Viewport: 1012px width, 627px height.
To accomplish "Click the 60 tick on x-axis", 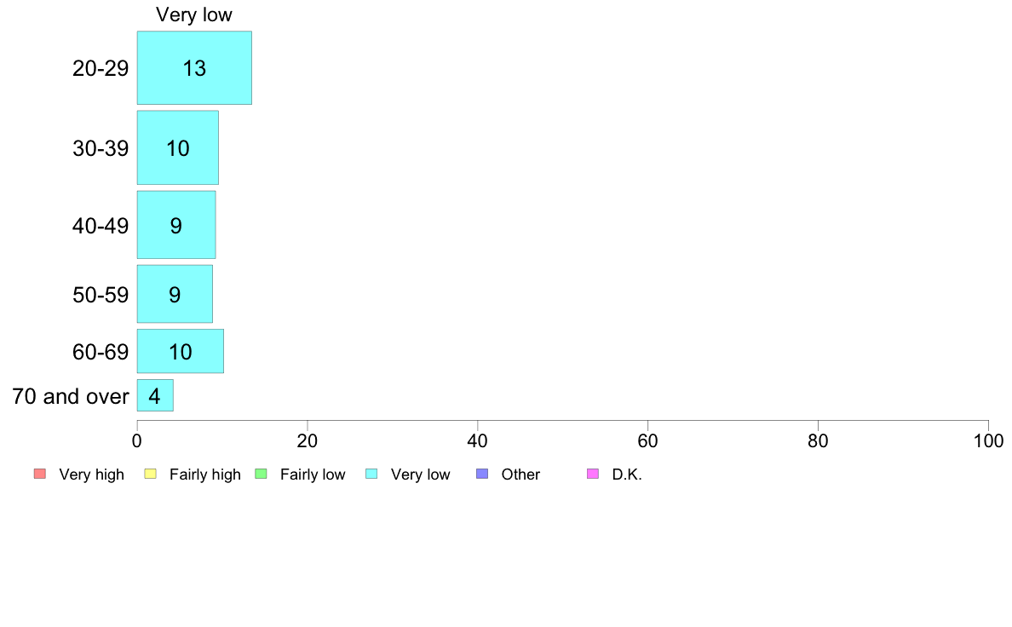I will pyautogui.click(x=647, y=440).
